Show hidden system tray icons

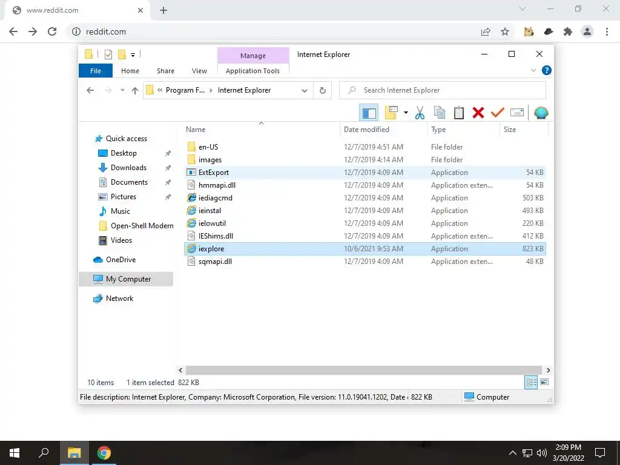click(512, 453)
